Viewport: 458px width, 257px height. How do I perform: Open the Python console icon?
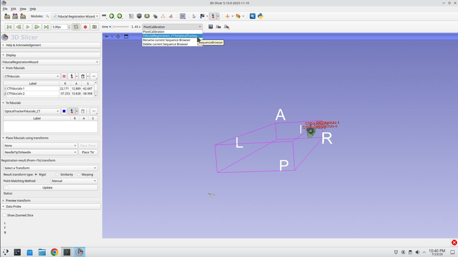260,16
